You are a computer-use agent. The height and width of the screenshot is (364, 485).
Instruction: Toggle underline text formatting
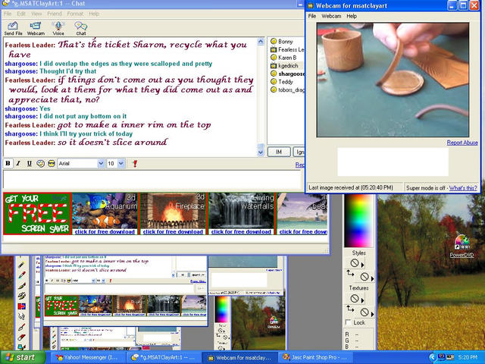[x=29, y=164]
